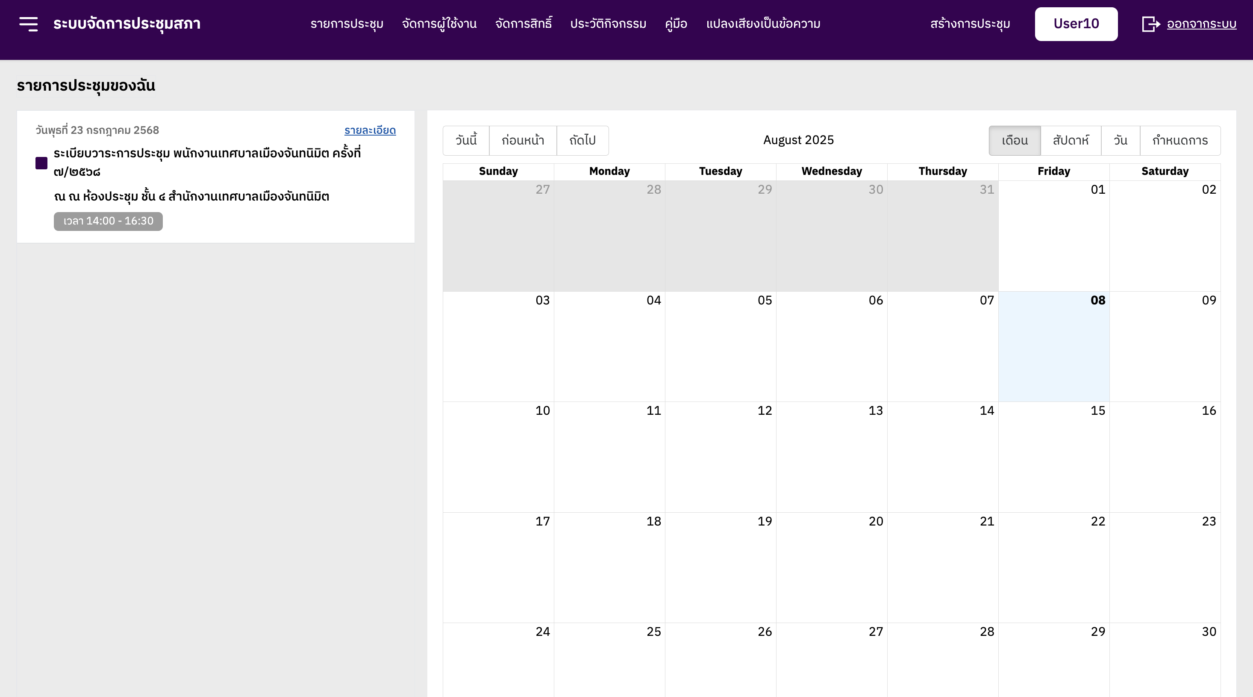This screenshot has height=697, width=1253.
Task: Click the Friday column header
Action: 1053,171
